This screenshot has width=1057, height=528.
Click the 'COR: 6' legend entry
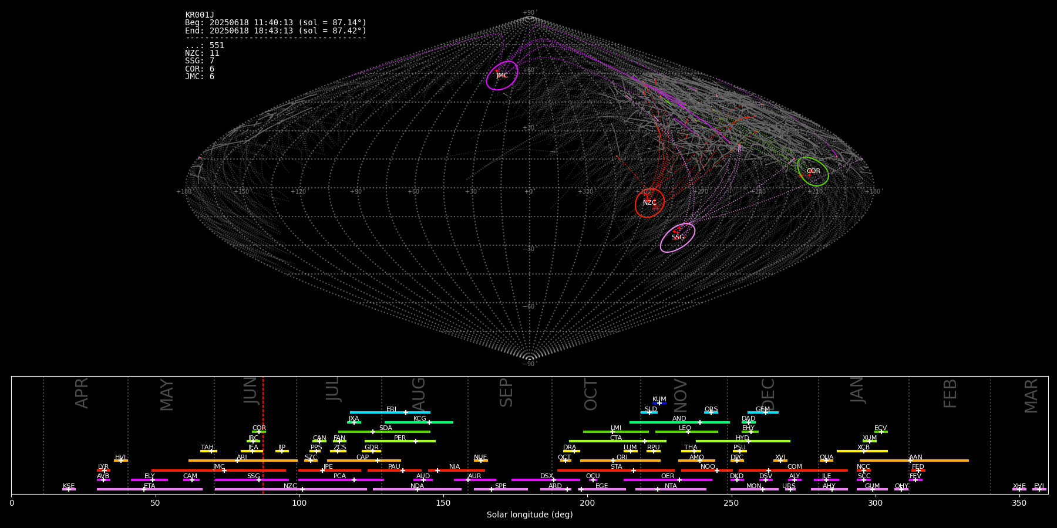point(200,69)
